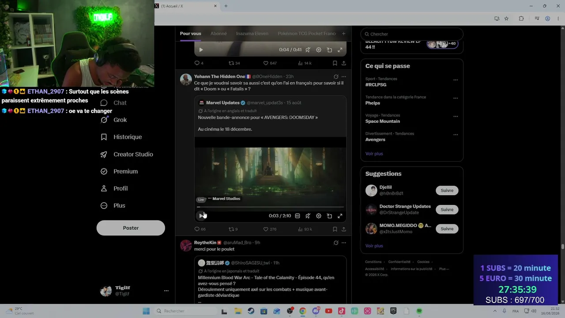Image resolution: width=565 pixels, height=318 pixels.
Task: Switch to the Pour vous tab
Action: pos(190,34)
